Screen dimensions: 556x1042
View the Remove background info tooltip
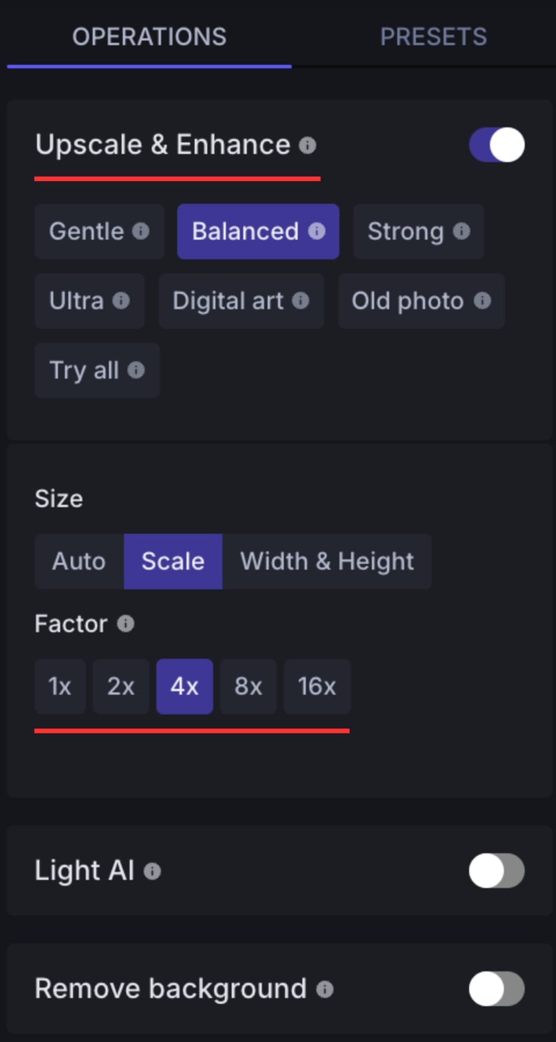(x=326, y=988)
